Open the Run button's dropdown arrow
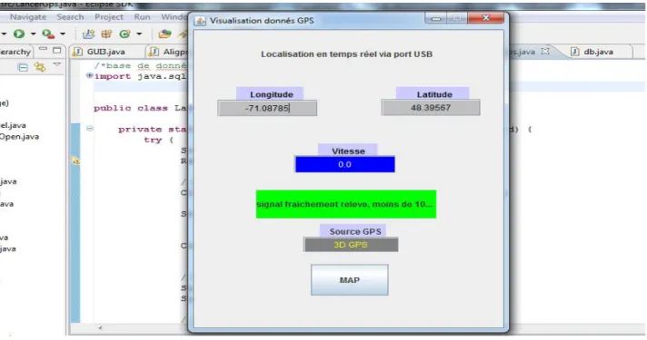647x340 pixels. coord(33,34)
